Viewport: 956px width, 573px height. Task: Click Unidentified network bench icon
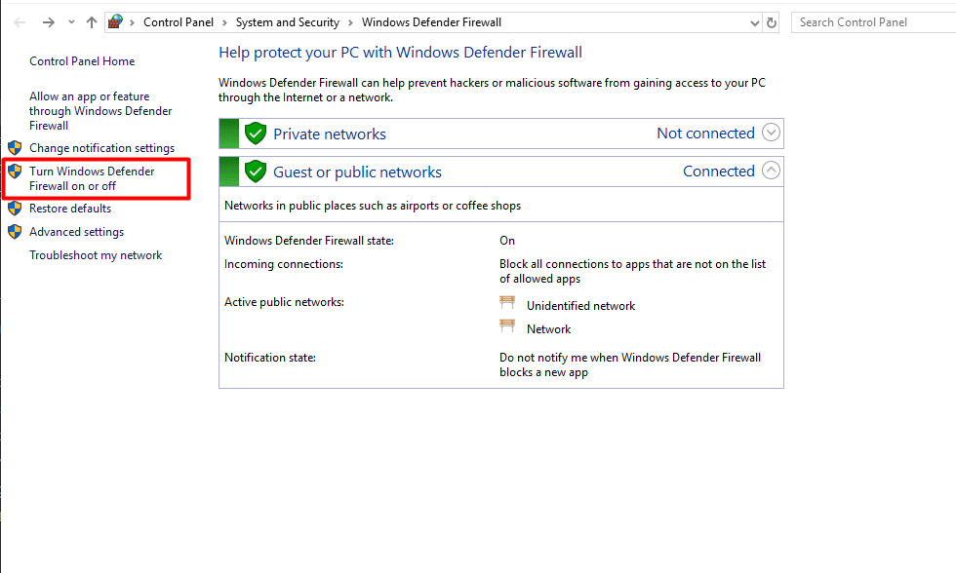[x=507, y=303]
